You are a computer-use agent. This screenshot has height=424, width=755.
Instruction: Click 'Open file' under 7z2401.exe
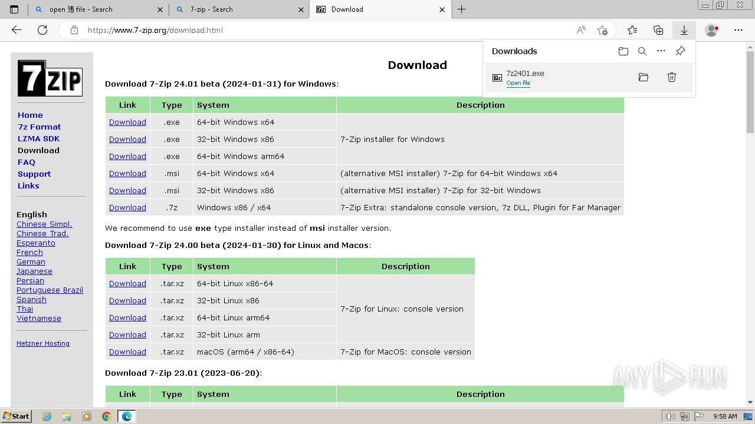point(518,83)
